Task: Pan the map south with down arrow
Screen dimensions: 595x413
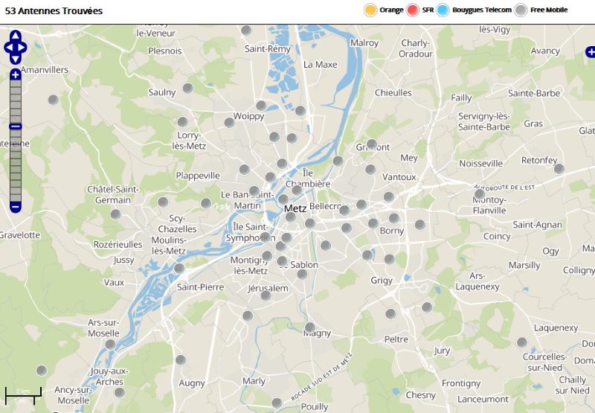Action: click(x=15, y=60)
